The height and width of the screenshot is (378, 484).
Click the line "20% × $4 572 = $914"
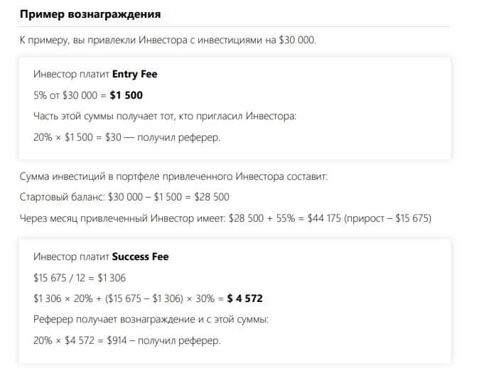tap(127, 340)
